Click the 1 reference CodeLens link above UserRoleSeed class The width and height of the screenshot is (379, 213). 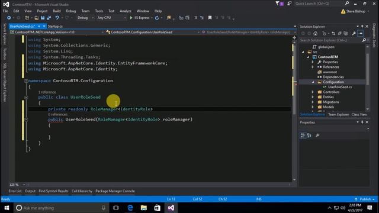(x=47, y=92)
